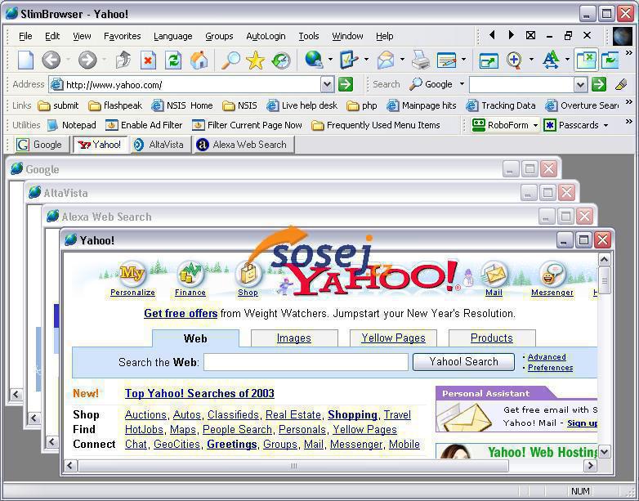Open the Tools menu
This screenshot has width=639, height=501.
309,36
